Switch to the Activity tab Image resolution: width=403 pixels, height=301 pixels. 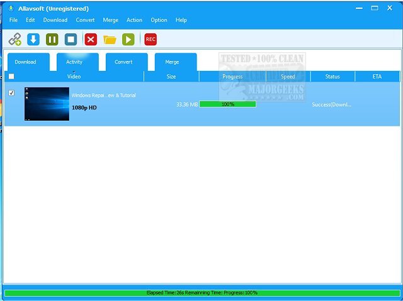pos(77,62)
